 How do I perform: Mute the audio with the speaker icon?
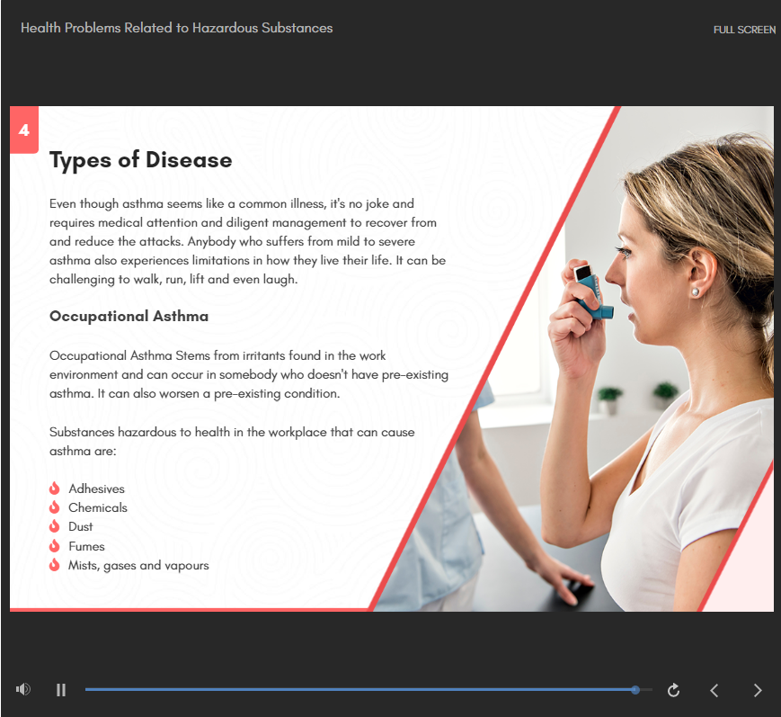[x=23, y=690]
